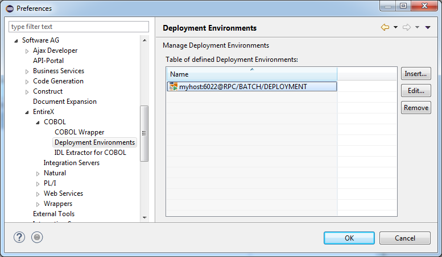Click the Insert... button
The height and width of the screenshot is (257, 442).
click(x=416, y=74)
